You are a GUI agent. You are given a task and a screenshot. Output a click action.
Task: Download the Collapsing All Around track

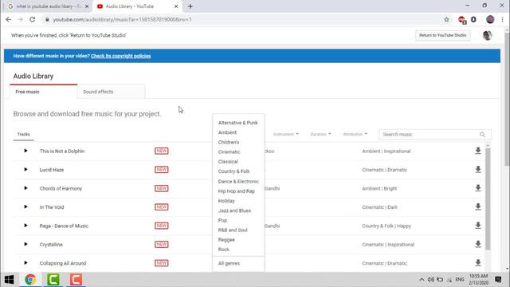tap(478, 262)
